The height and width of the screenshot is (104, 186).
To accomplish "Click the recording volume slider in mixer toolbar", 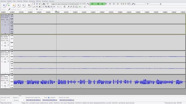I will (140, 4).
